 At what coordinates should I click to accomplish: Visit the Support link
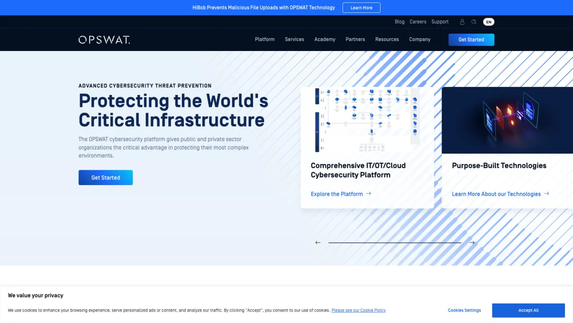click(440, 22)
